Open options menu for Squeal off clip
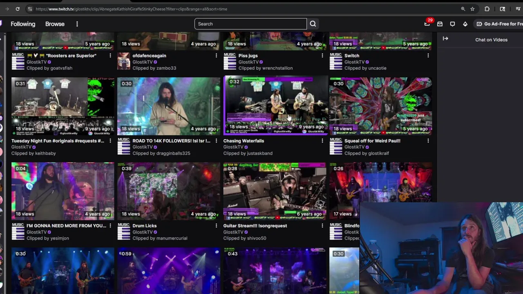The height and width of the screenshot is (294, 523). point(428,141)
